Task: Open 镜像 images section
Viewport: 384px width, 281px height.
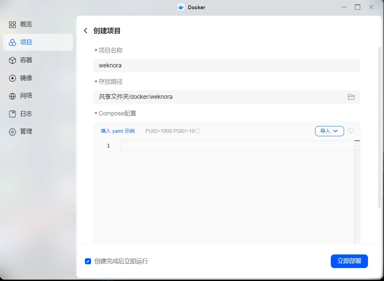Action: (38, 78)
